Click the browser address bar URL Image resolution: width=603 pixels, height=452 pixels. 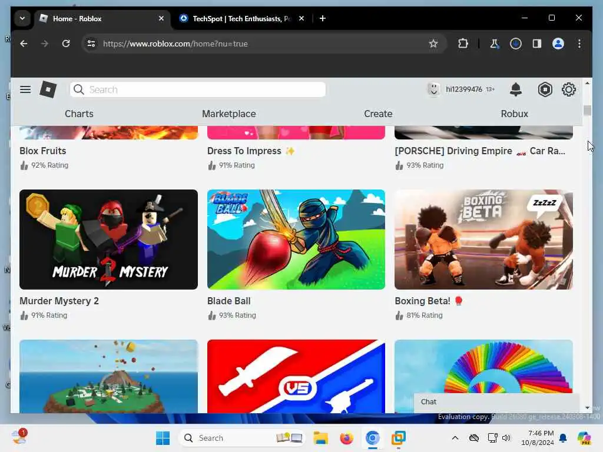point(175,44)
